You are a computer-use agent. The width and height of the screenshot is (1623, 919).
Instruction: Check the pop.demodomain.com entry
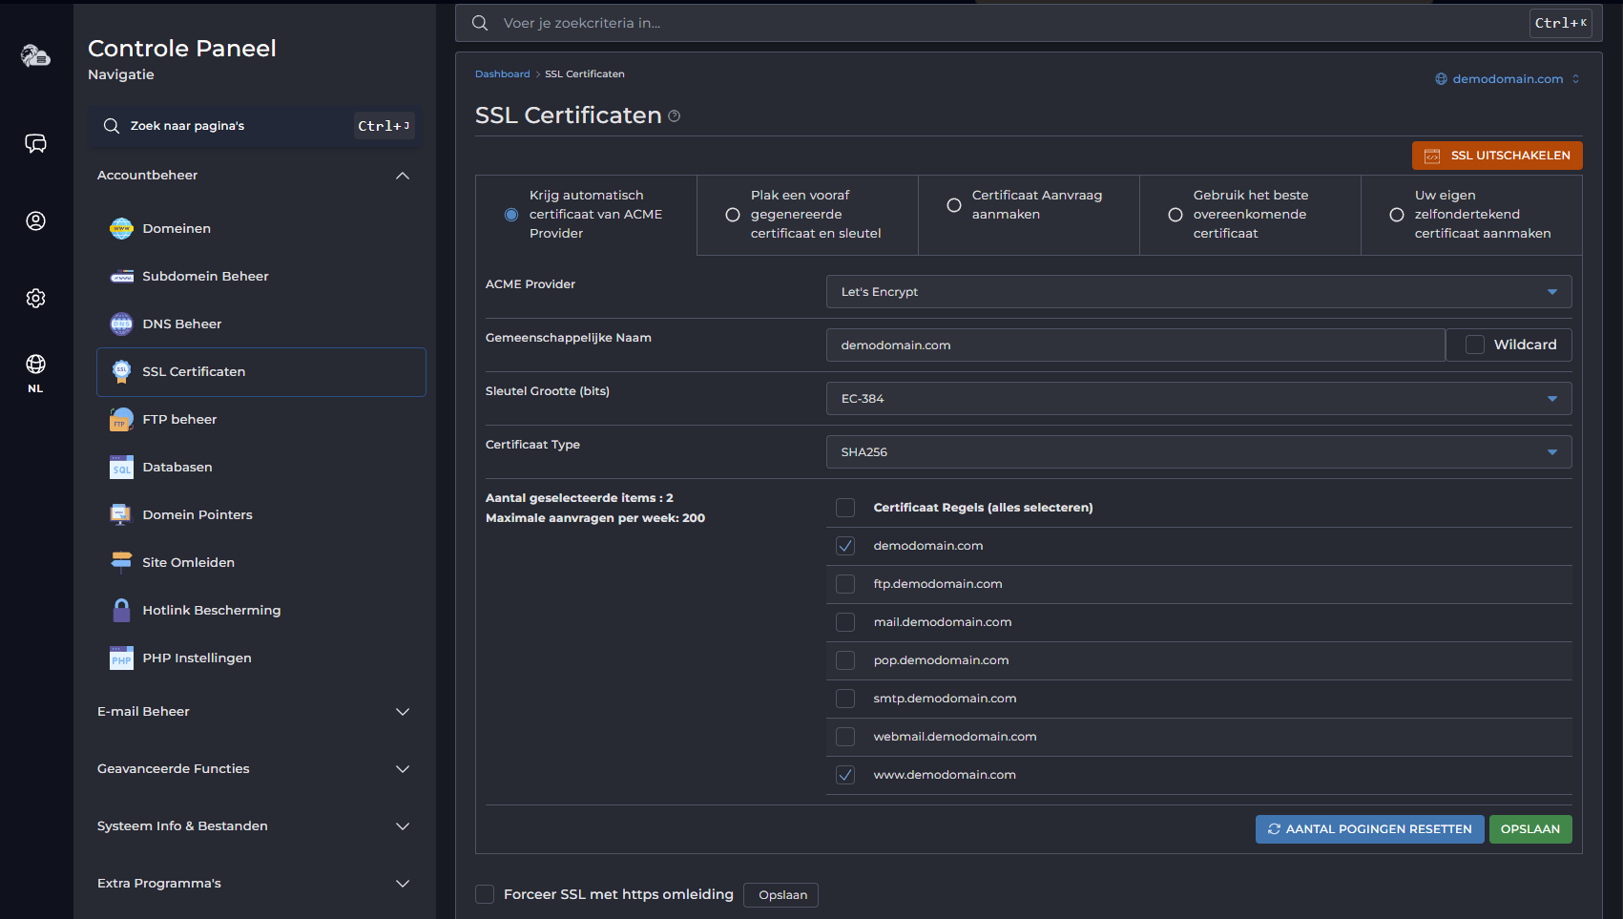point(845,660)
